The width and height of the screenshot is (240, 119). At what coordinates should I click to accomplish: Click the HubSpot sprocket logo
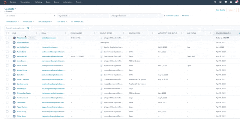[5, 2]
